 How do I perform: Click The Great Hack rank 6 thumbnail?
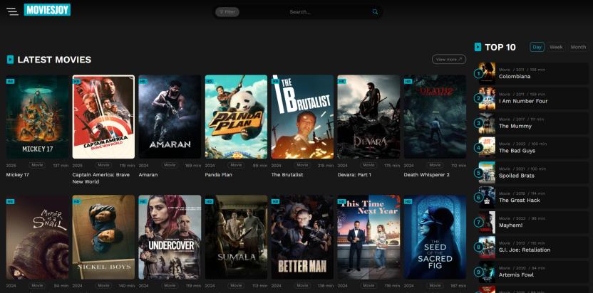[x=487, y=197]
